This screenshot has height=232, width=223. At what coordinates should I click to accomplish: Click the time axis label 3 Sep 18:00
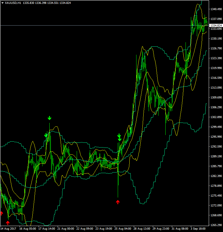coord(198,229)
